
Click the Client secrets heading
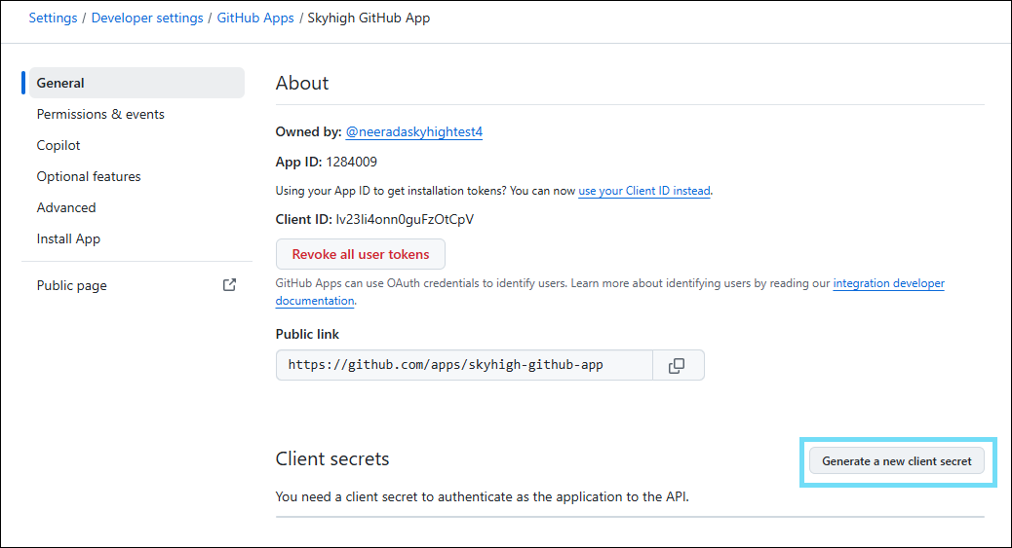point(332,458)
